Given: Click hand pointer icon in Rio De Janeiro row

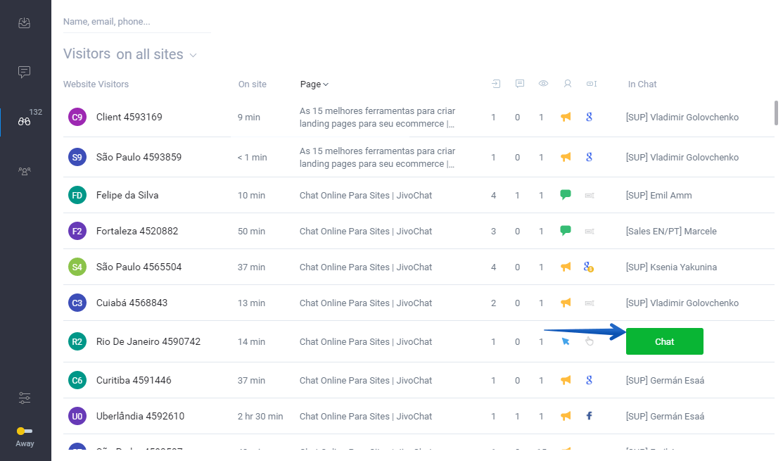Looking at the screenshot, I should coord(590,341).
